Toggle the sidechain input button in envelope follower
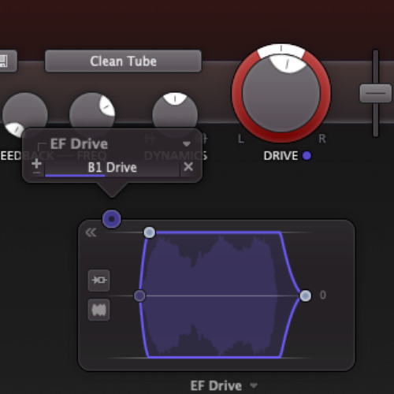 (98, 281)
